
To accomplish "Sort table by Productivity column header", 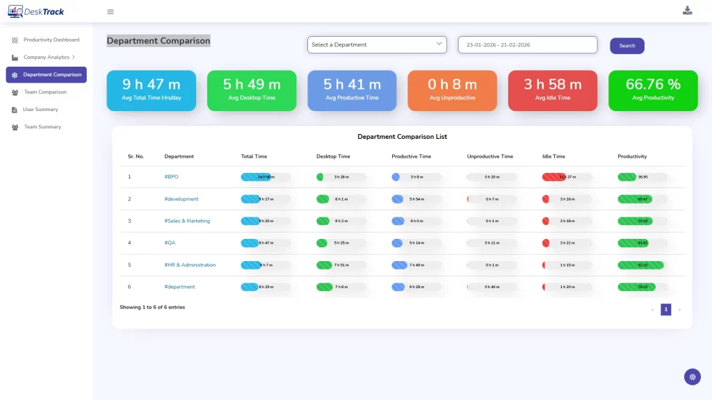I will click(631, 156).
